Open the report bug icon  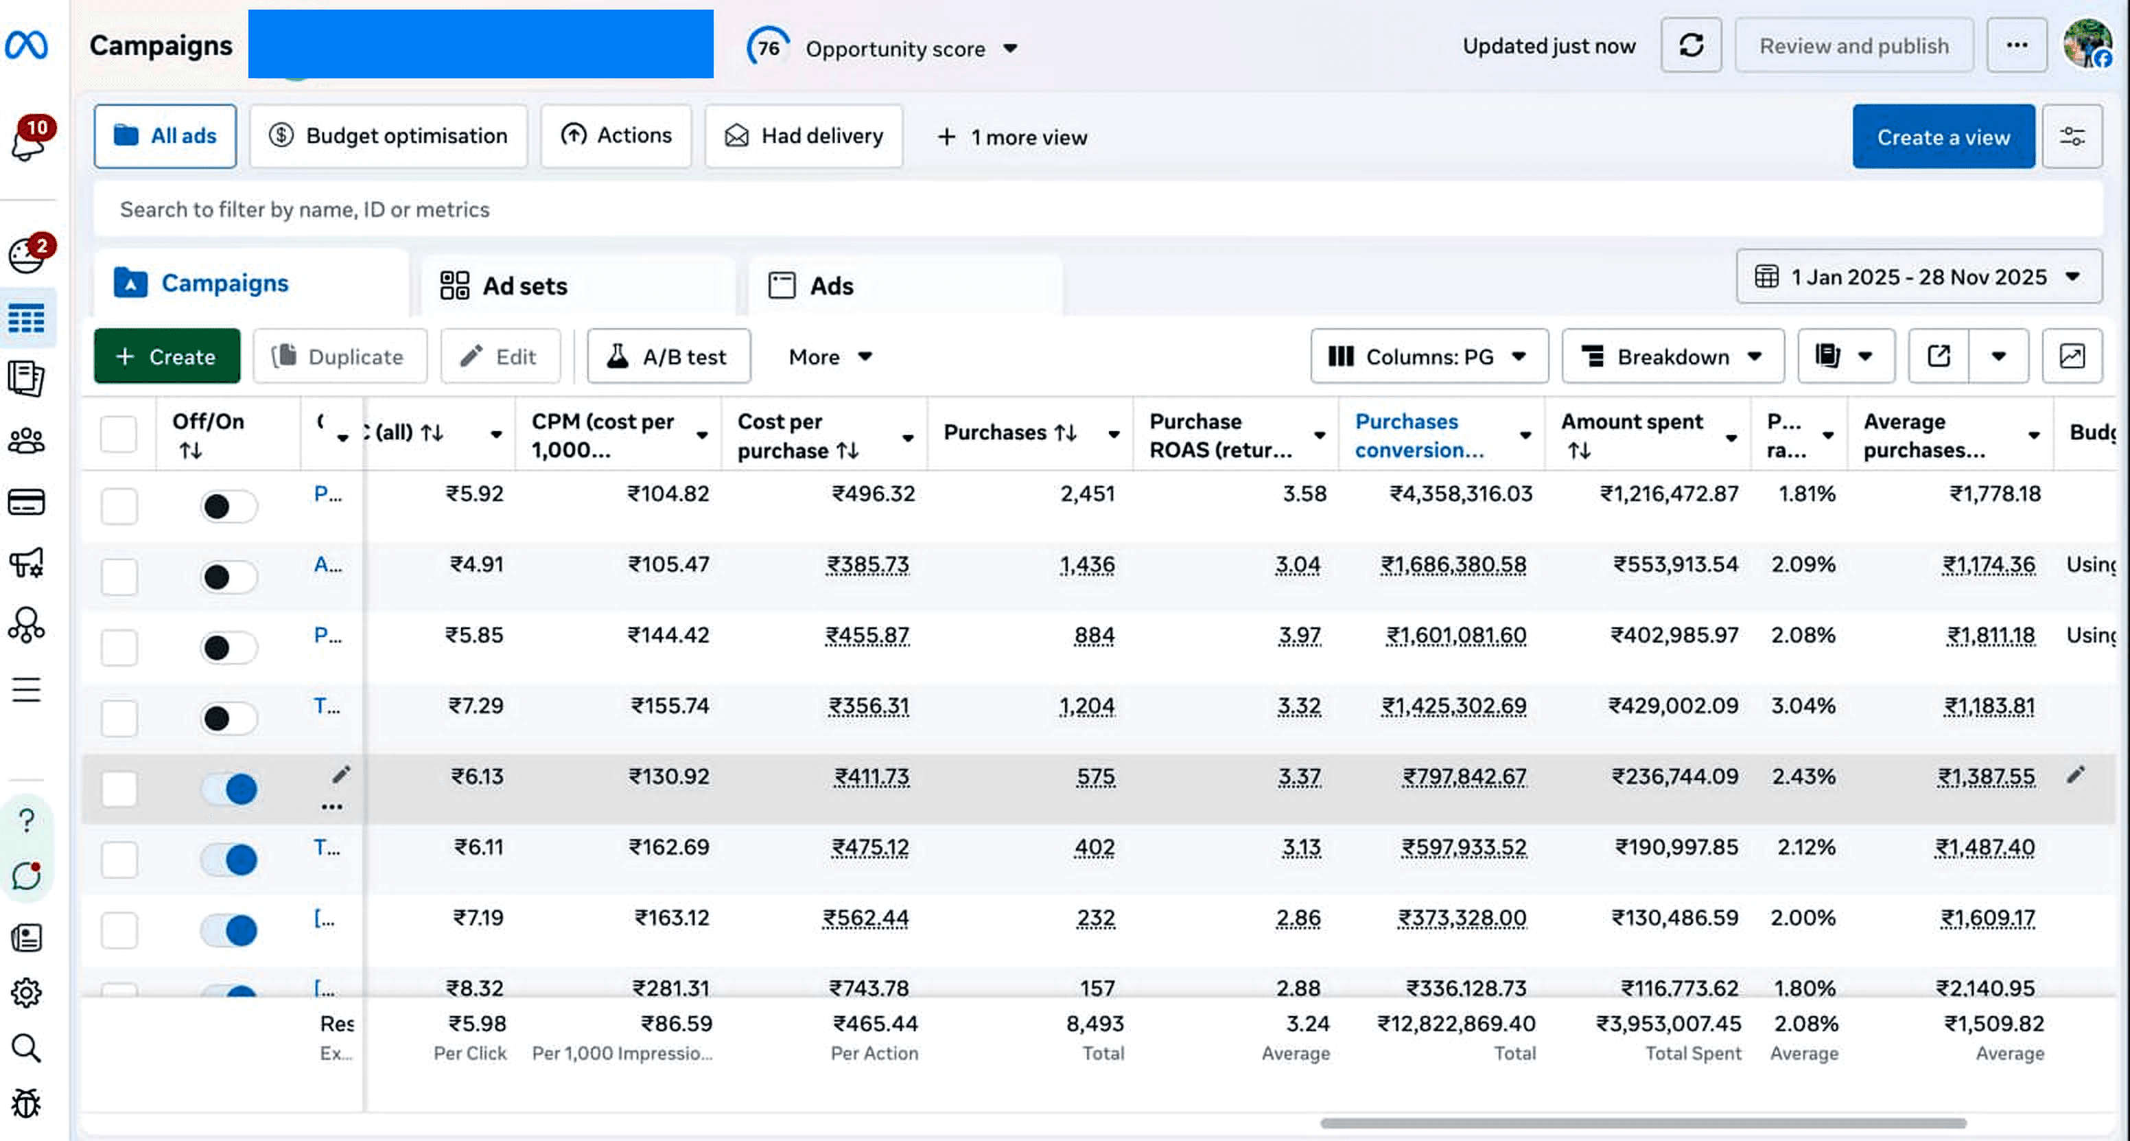[27, 1104]
